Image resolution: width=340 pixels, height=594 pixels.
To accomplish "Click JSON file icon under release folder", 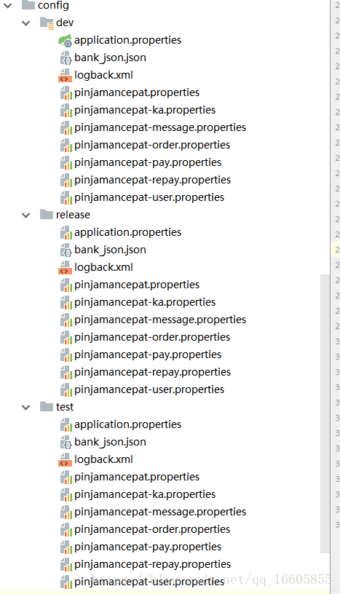I will click(x=66, y=250).
